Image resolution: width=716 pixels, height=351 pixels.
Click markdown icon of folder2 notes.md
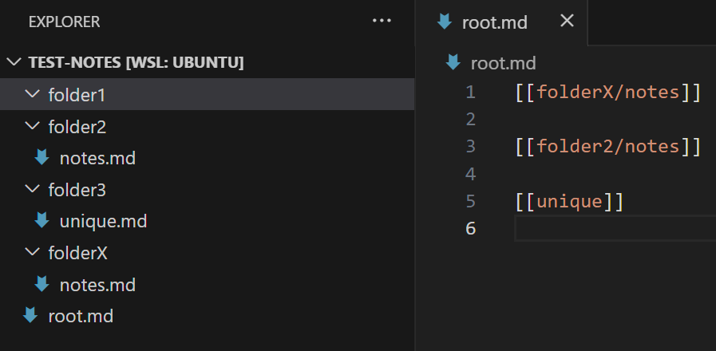pos(42,157)
